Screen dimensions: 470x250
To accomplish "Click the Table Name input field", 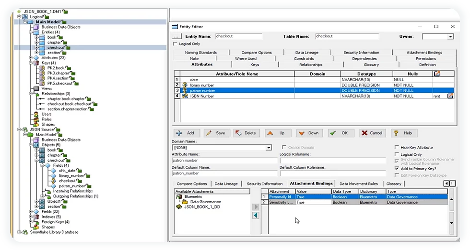I will coord(347,36).
